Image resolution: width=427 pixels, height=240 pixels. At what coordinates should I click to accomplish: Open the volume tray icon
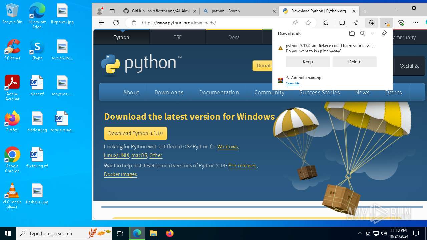click(x=384, y=233)
